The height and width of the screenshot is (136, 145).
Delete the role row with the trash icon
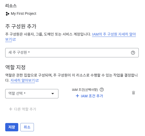134,93
